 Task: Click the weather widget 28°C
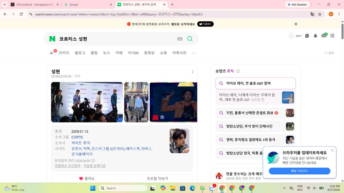point(15,188)
